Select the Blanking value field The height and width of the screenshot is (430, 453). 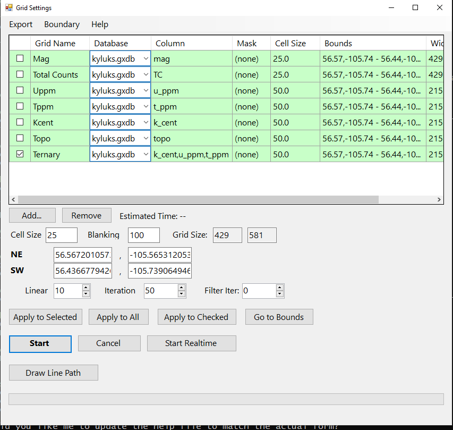coord(143,235)
